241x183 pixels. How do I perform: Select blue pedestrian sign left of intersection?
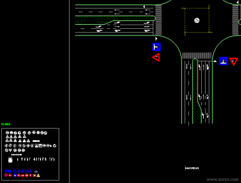coord(156,47)
